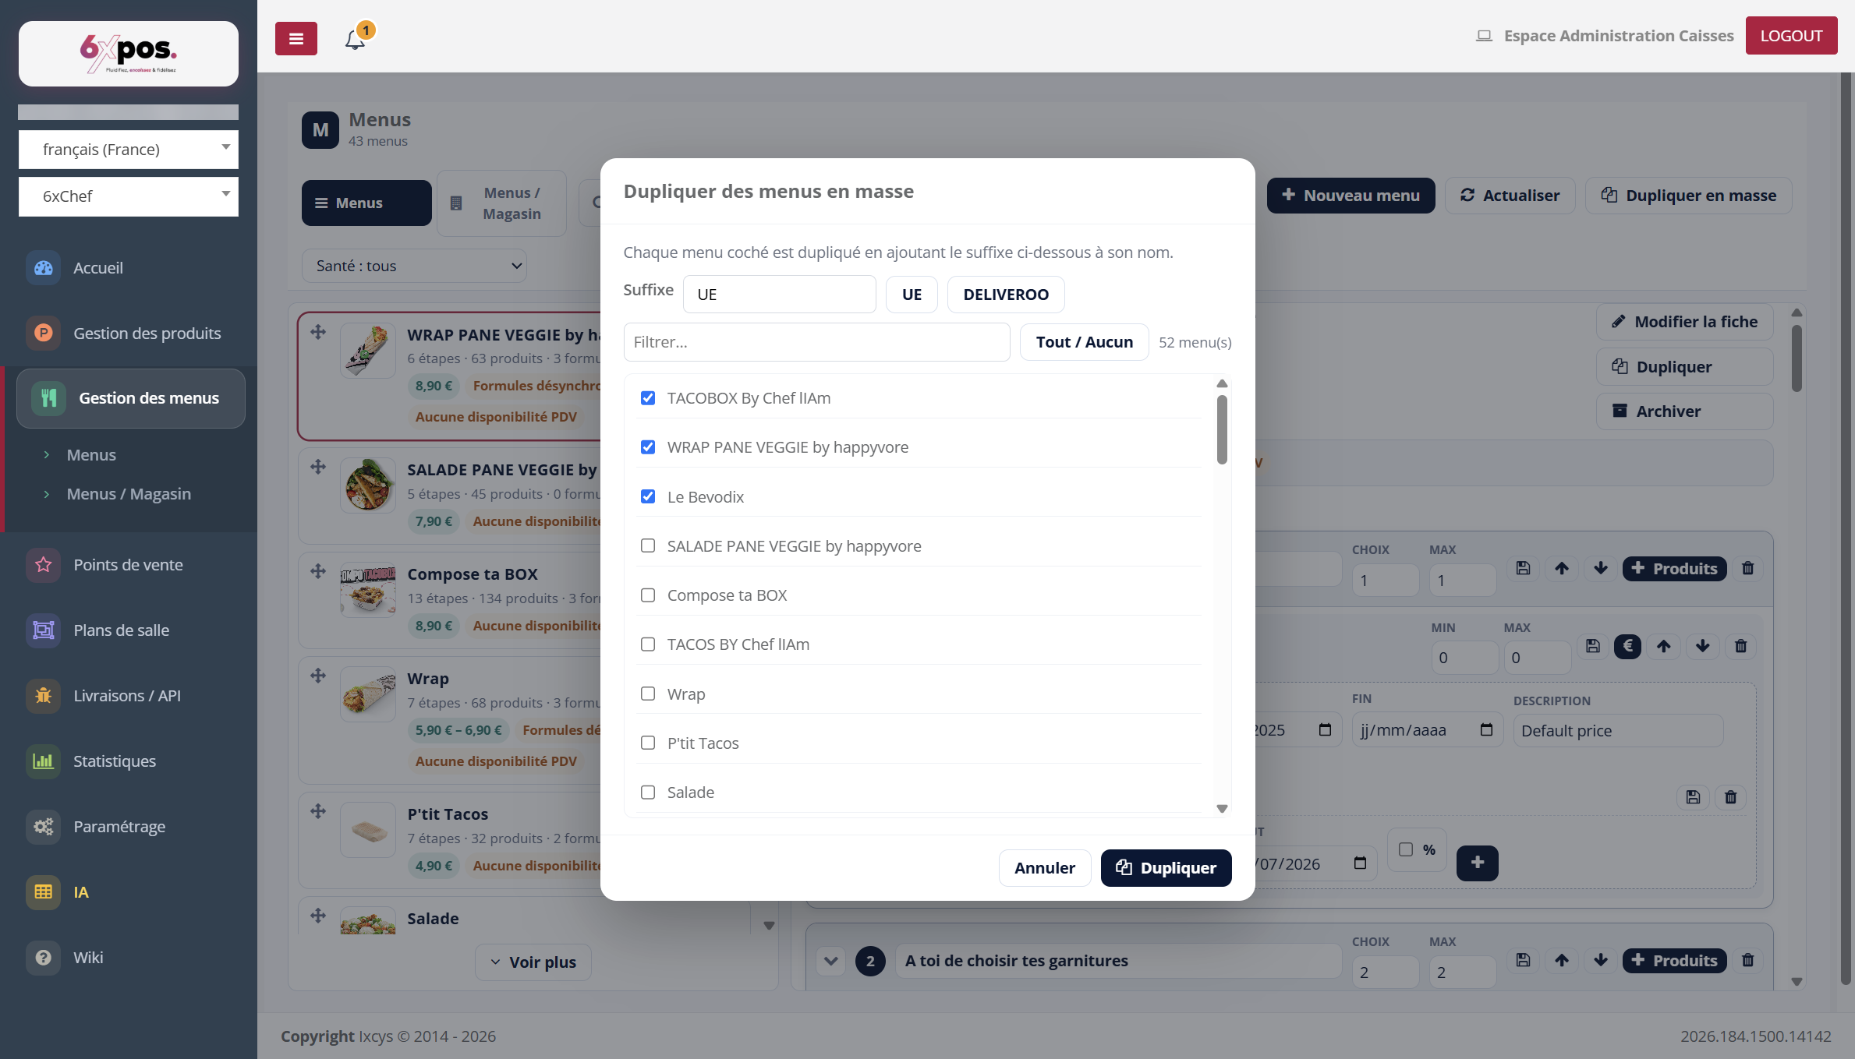Viewport: 1855px width, 1059px height.
Task: Click dialog list scrollbar thumb
Action: pyautogui.click(x=1222, y=429)
